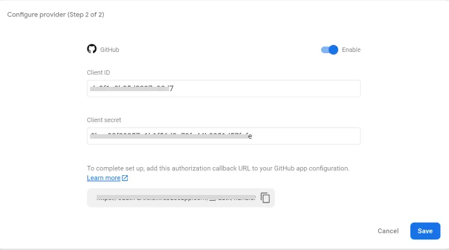Focus the Client secret input field
Viewport: 449px width, 250px height.
click(224, 136)
